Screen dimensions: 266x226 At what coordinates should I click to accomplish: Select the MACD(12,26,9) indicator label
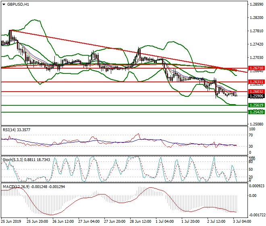[x=34, y=187]
